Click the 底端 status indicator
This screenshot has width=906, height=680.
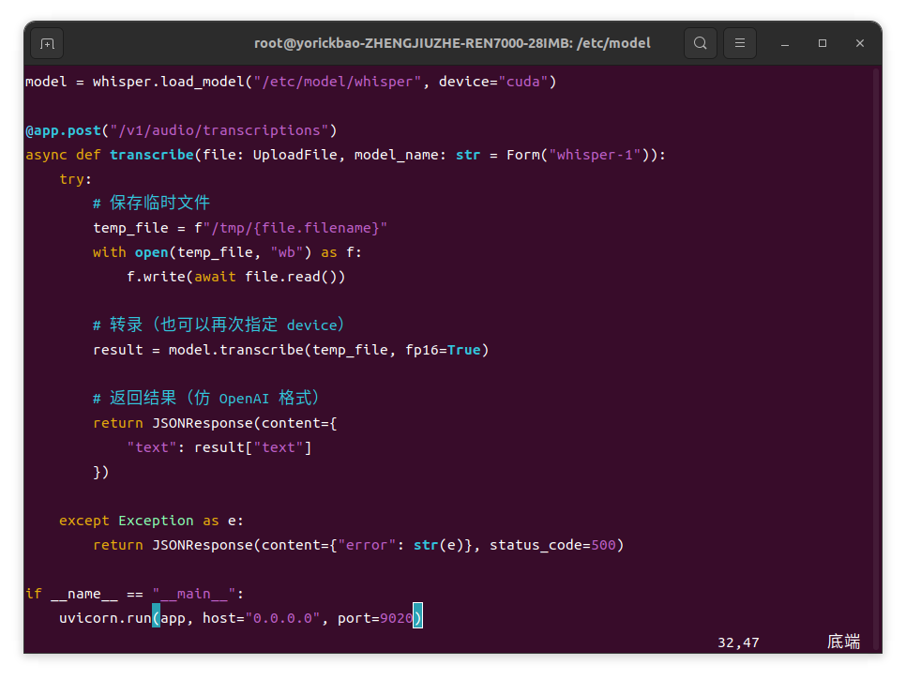point(843,642)
